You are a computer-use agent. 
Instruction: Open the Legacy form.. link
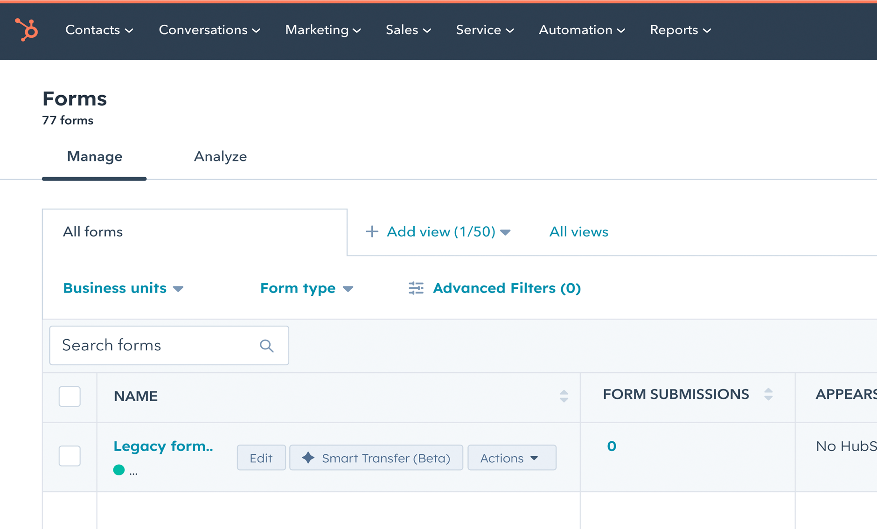point(163,446)
